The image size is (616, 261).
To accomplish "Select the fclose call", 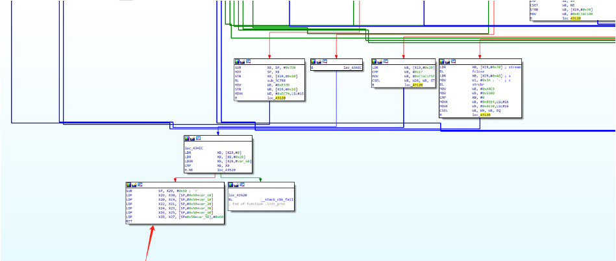I will [478, 72].
